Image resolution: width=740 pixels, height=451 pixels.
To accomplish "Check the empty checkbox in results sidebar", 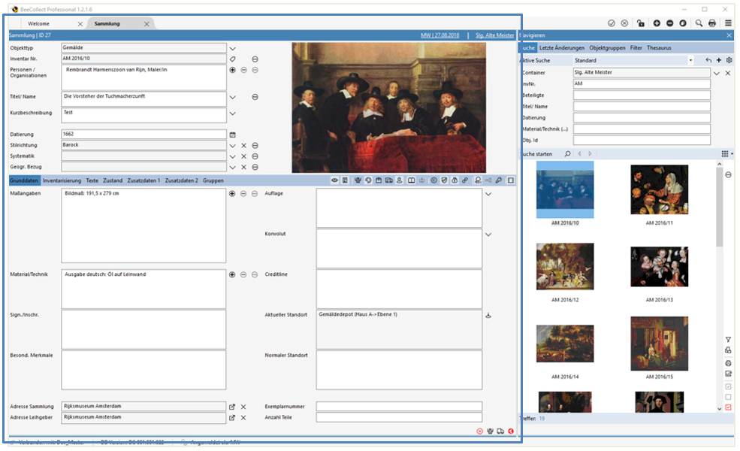I will 728,397.
